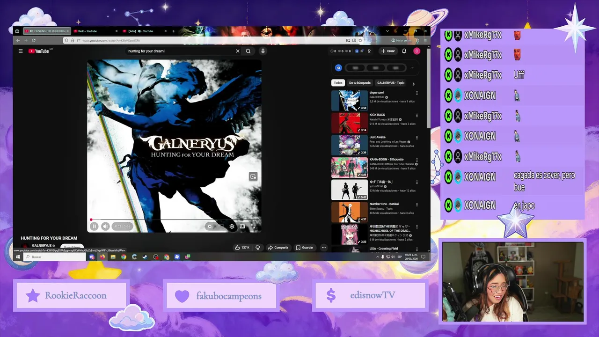
Task: Open the Windows Start menu
Action: [x=18, y=257]
